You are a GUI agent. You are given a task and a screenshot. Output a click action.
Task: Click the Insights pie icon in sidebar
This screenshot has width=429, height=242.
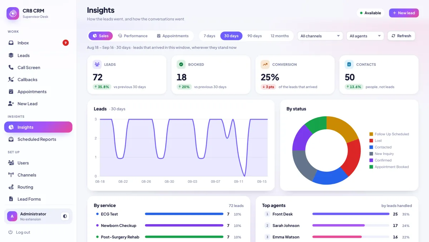(11, 127)
